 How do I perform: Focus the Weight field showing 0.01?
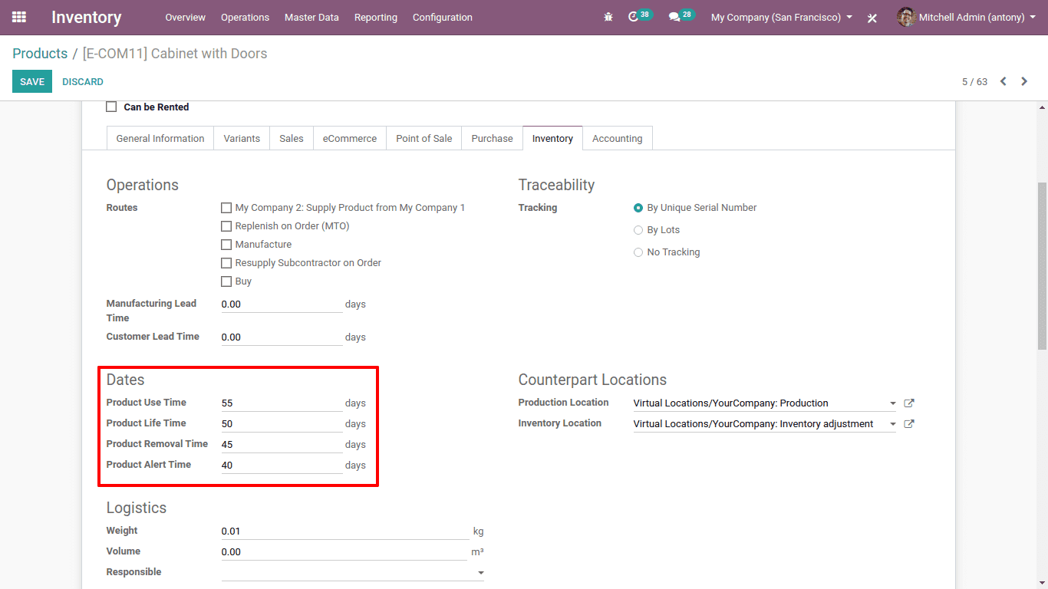pos(345,531)
